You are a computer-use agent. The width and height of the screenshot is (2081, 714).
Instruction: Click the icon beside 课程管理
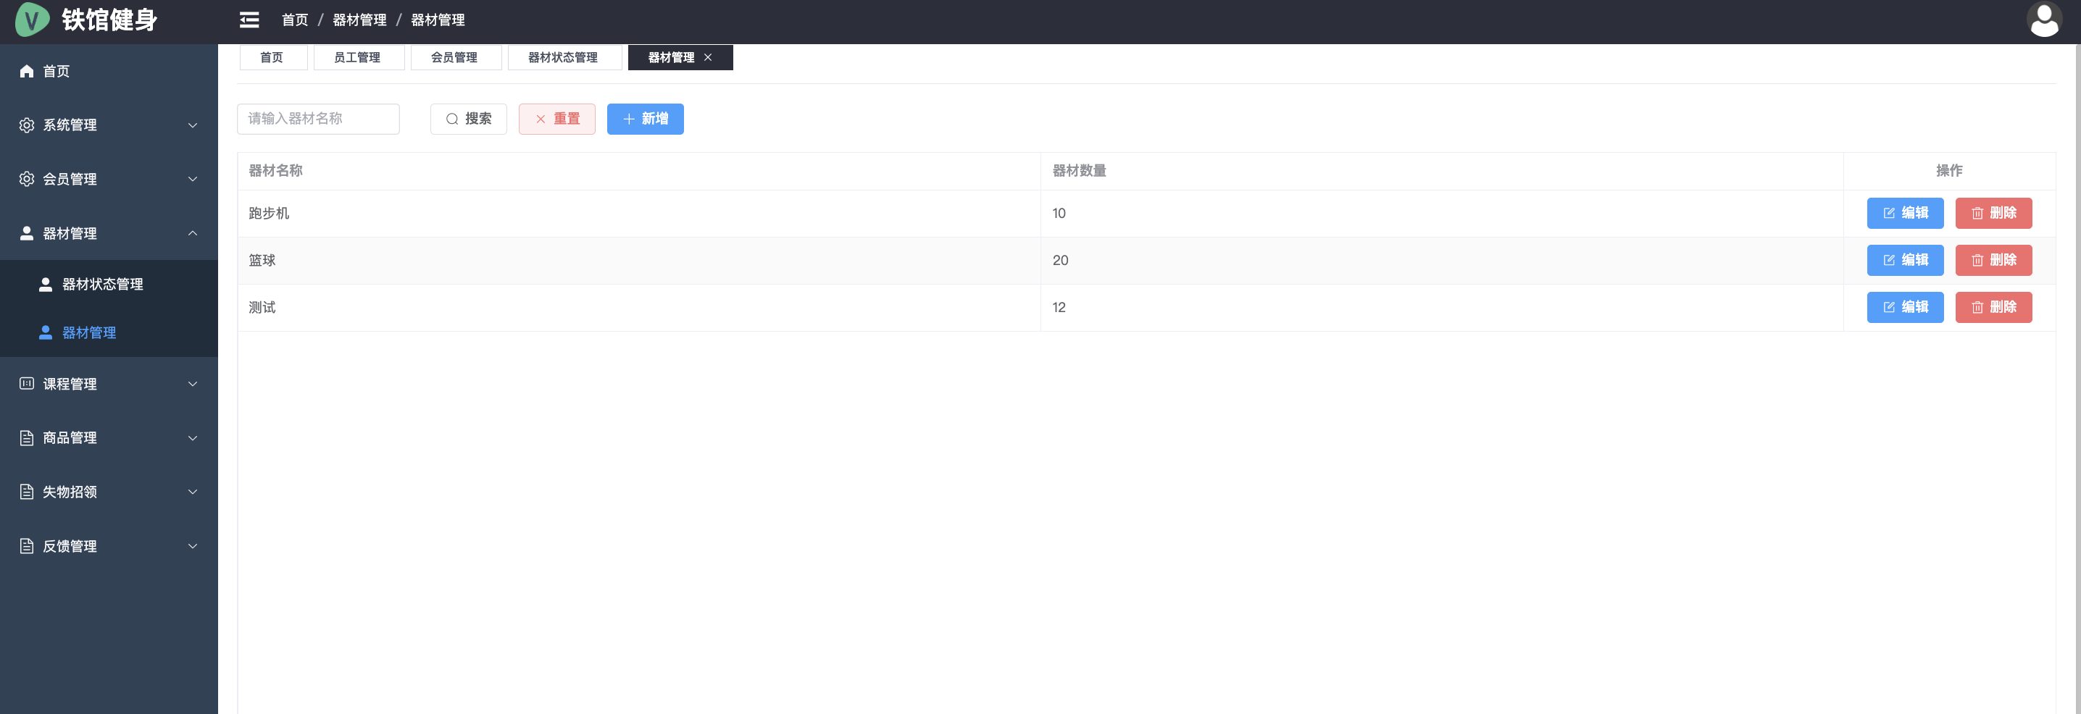point(27,384)
